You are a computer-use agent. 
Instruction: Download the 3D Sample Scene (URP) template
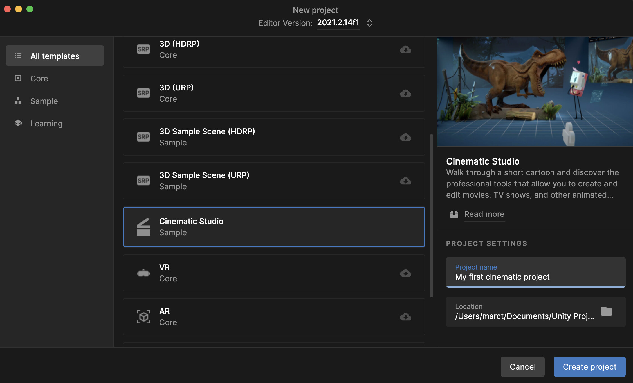click(405, 181)
